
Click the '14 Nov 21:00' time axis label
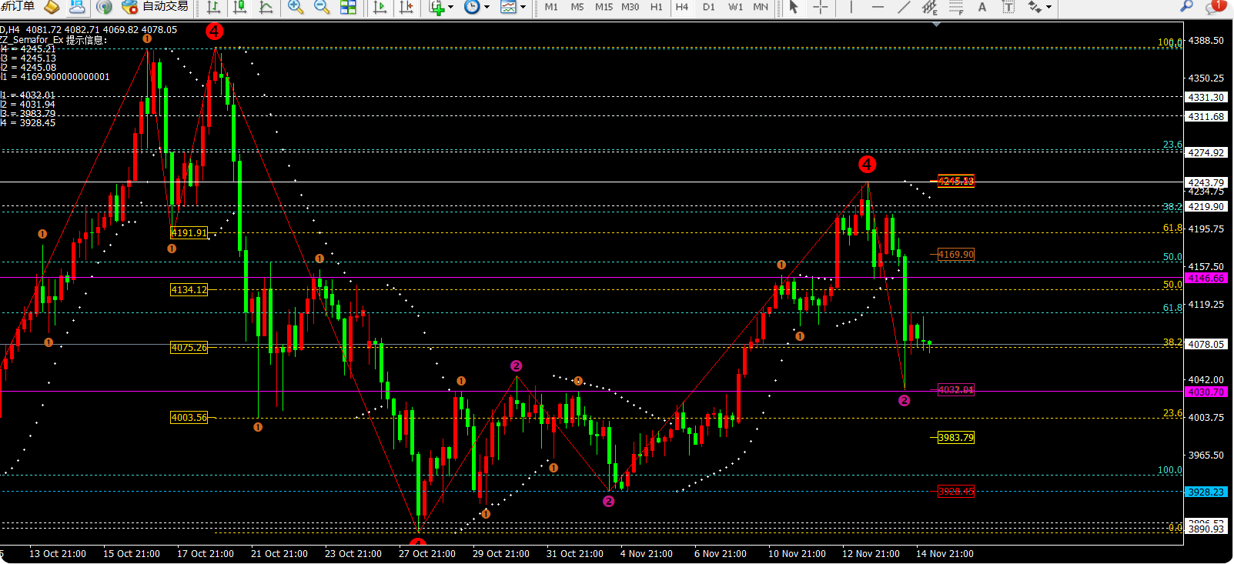[945, 554]
